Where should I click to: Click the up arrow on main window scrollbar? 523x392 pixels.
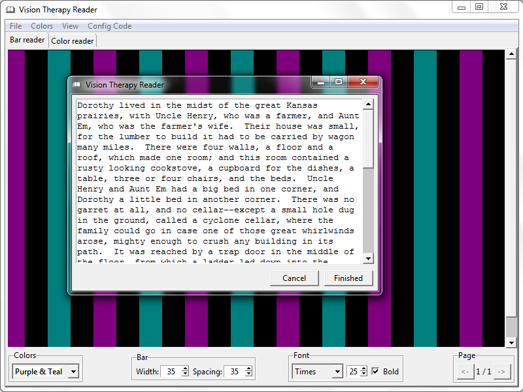pyautogui.click(x=512, y=54)
